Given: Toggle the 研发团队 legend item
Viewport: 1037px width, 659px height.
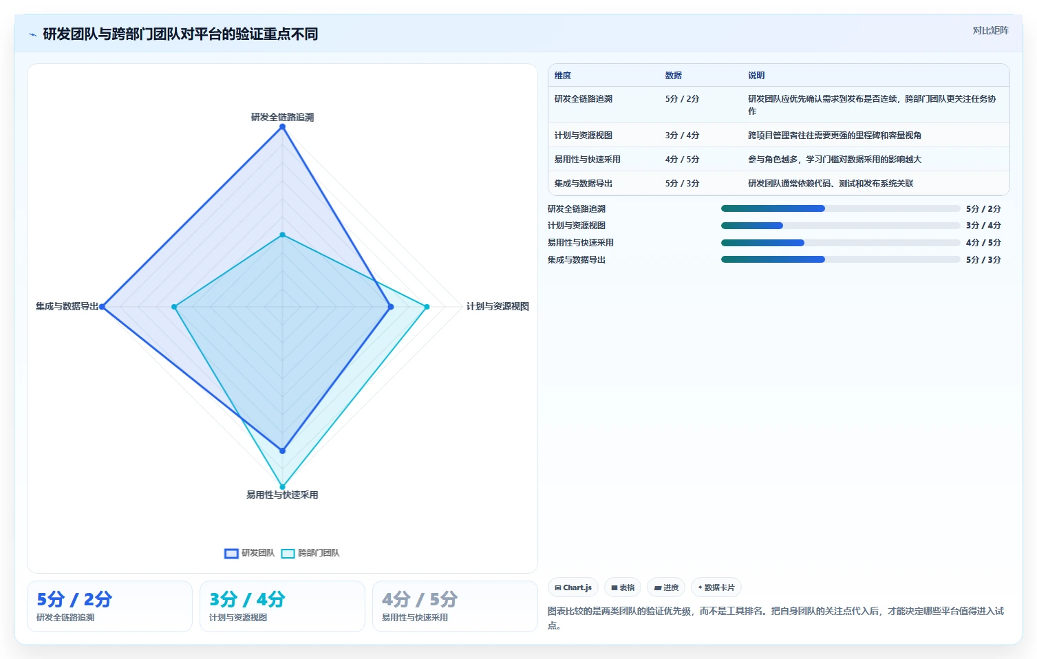Looking at the screenshot, I should 249,553.
